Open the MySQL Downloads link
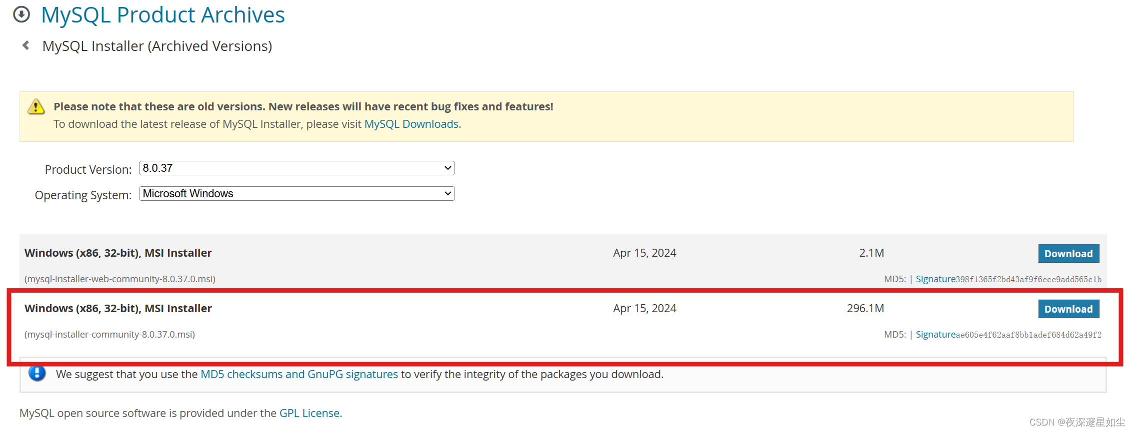Image resolution: width=1133 pixels, height=432 pixels. pos(411,124)
